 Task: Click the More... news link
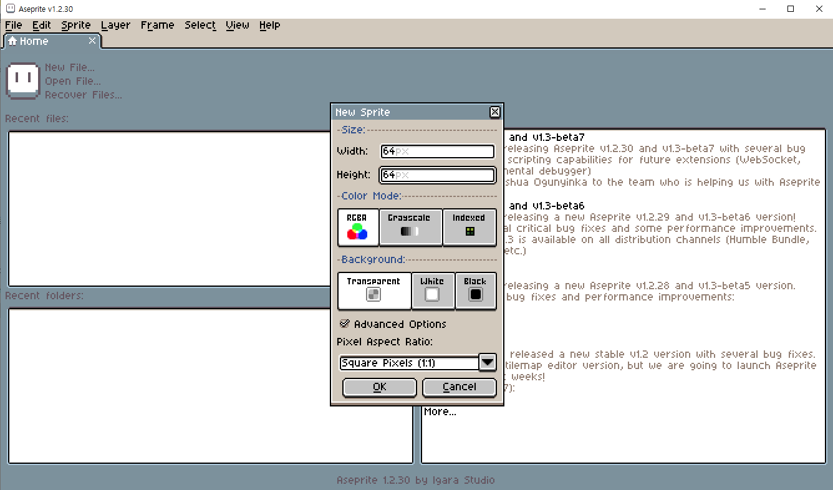pos(440,412)
